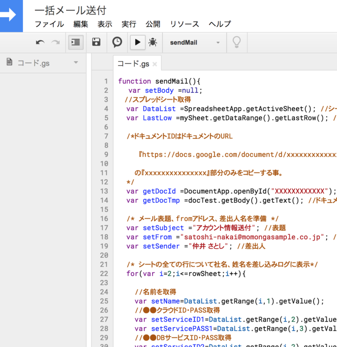337x347 pixels.
Task: Start debugging with the bug icon
Action: coord(153,42)
